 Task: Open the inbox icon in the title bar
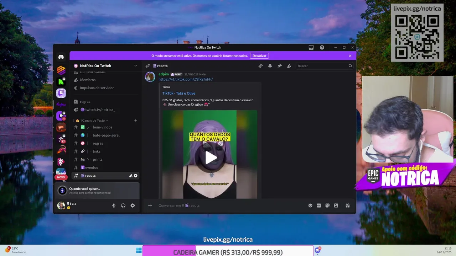coord(311,47)
